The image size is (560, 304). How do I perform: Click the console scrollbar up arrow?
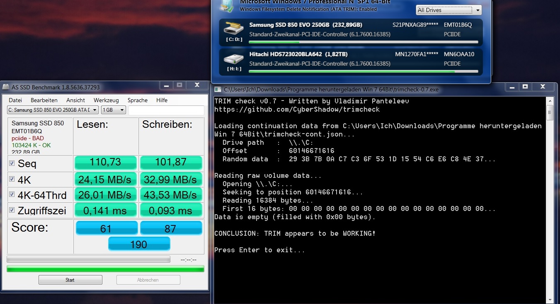[x=550, y=101]
